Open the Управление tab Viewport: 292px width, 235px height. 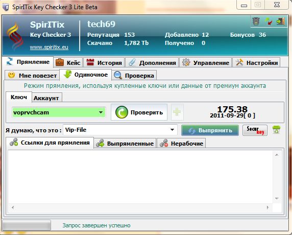tap(206, 63)
